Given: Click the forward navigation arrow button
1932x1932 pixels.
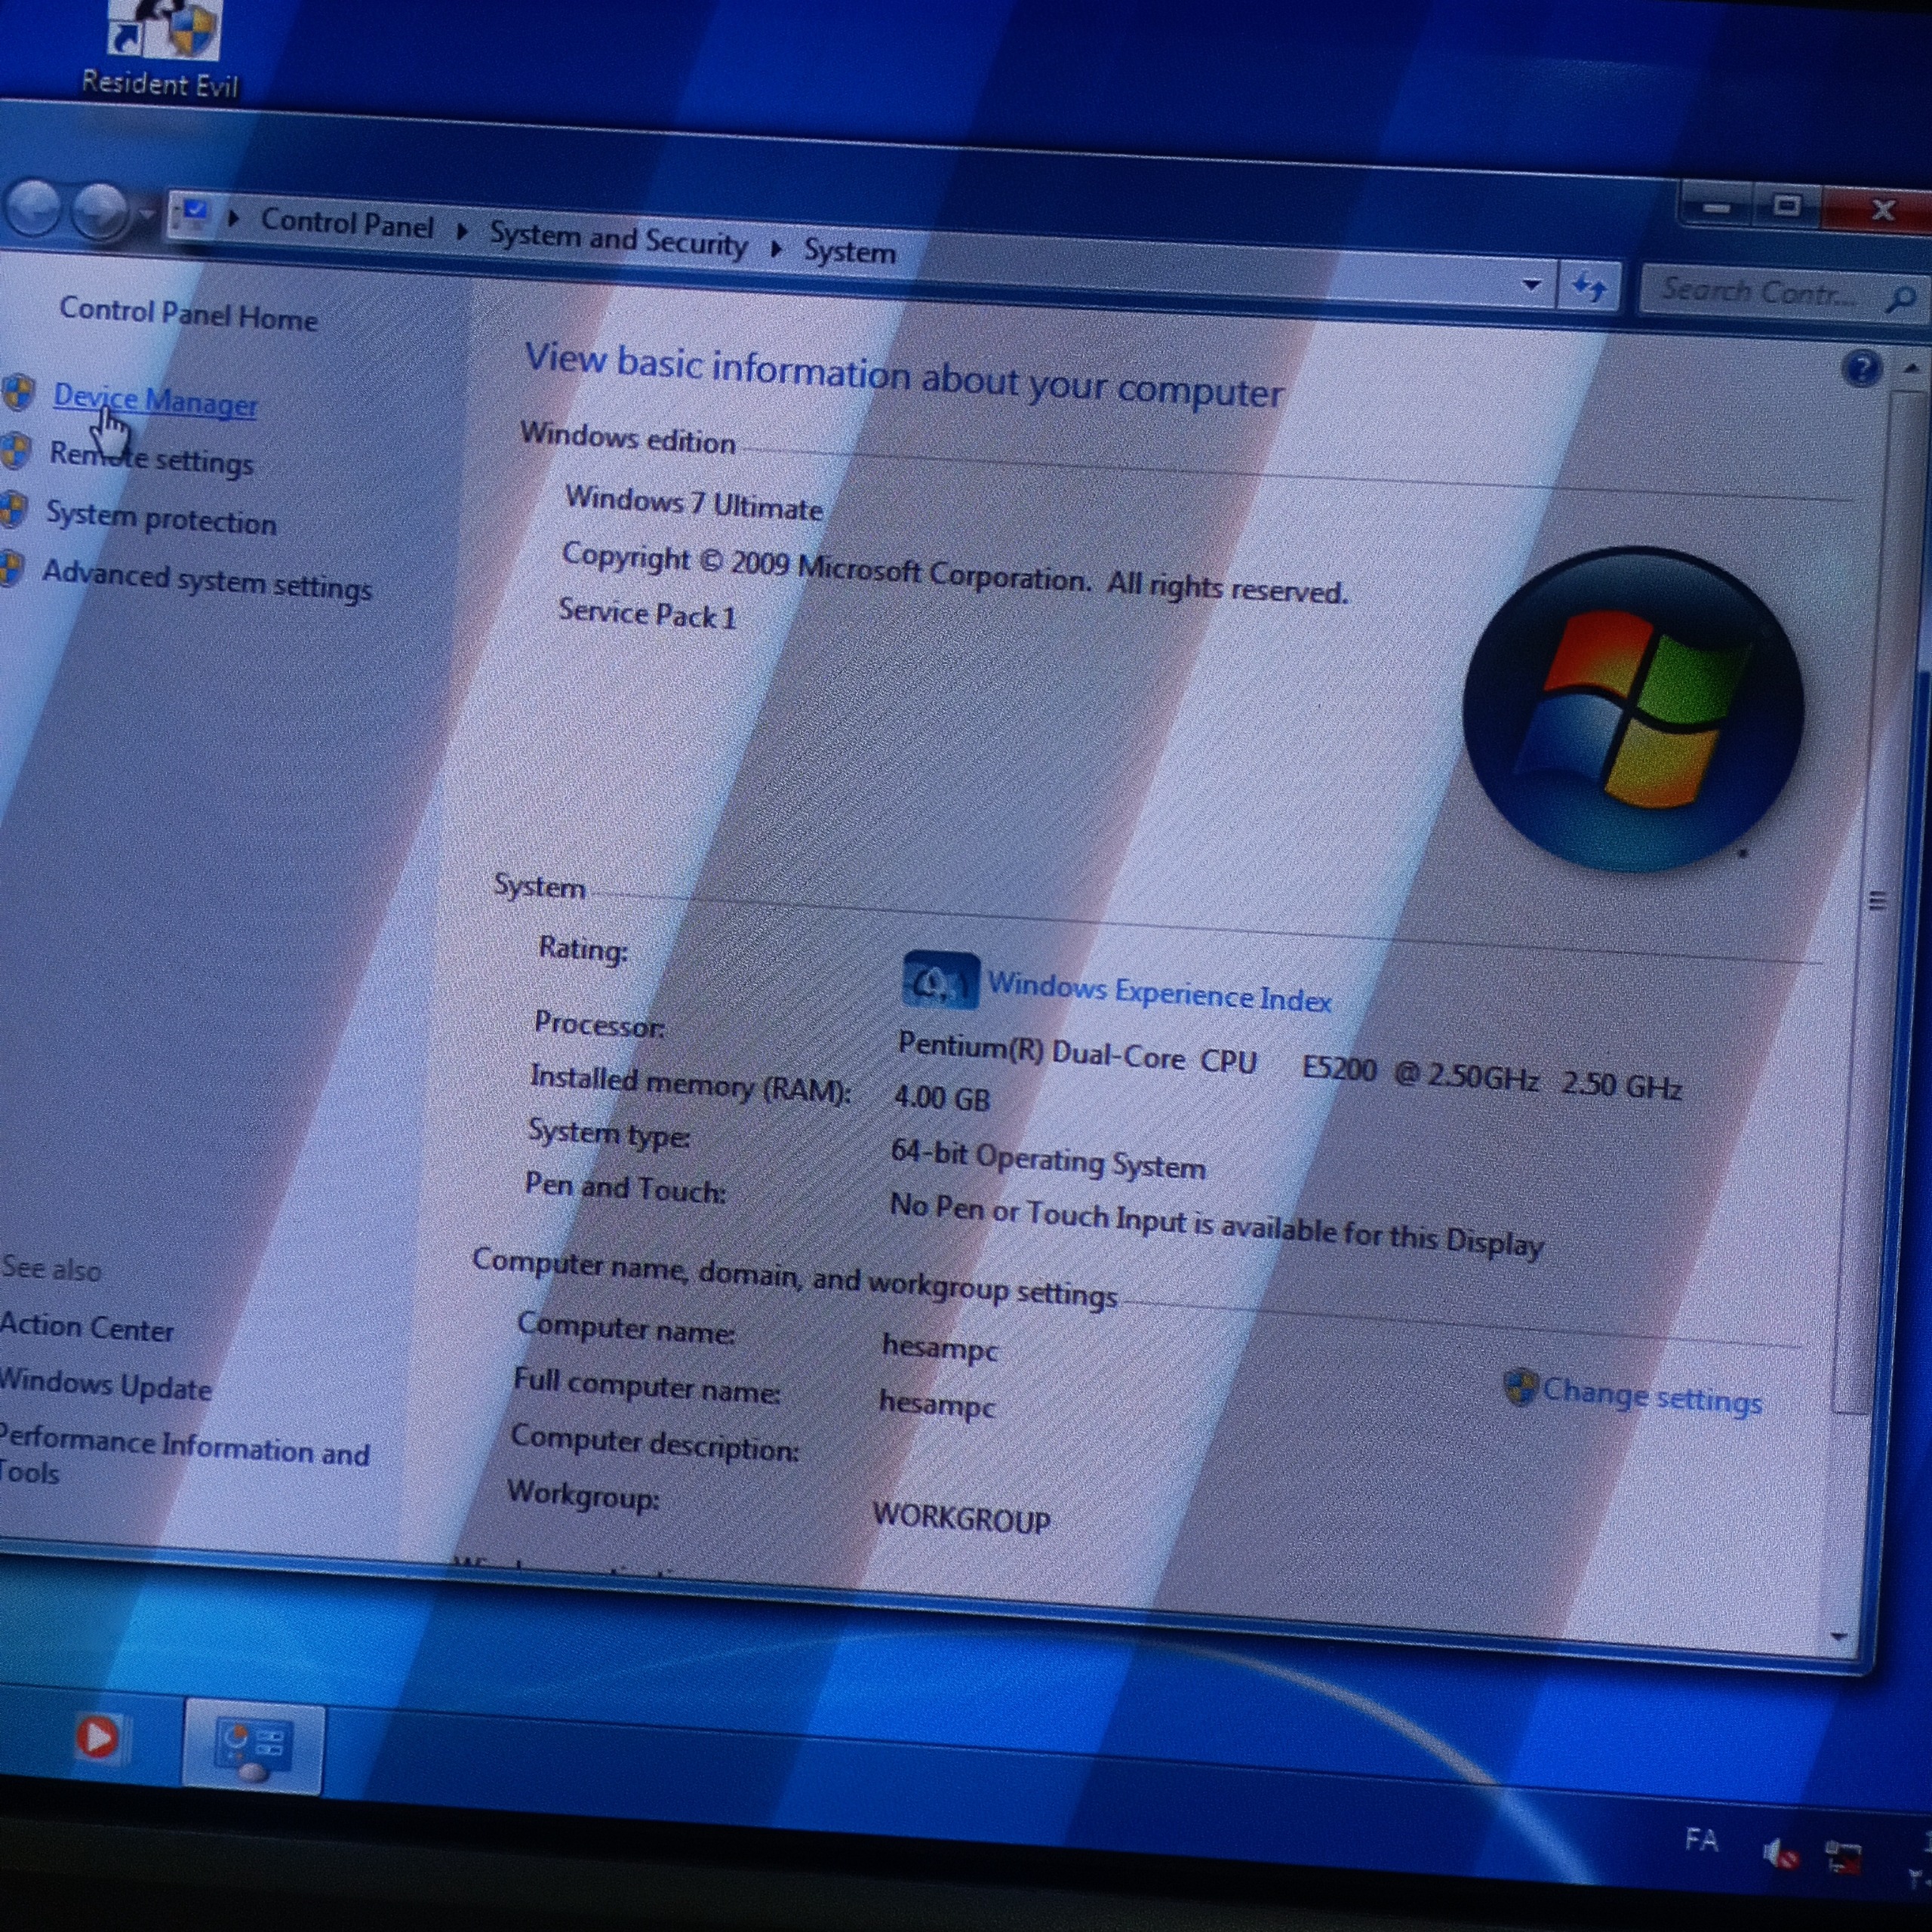Looking at the screenshot, I should (x=101, y=211).
